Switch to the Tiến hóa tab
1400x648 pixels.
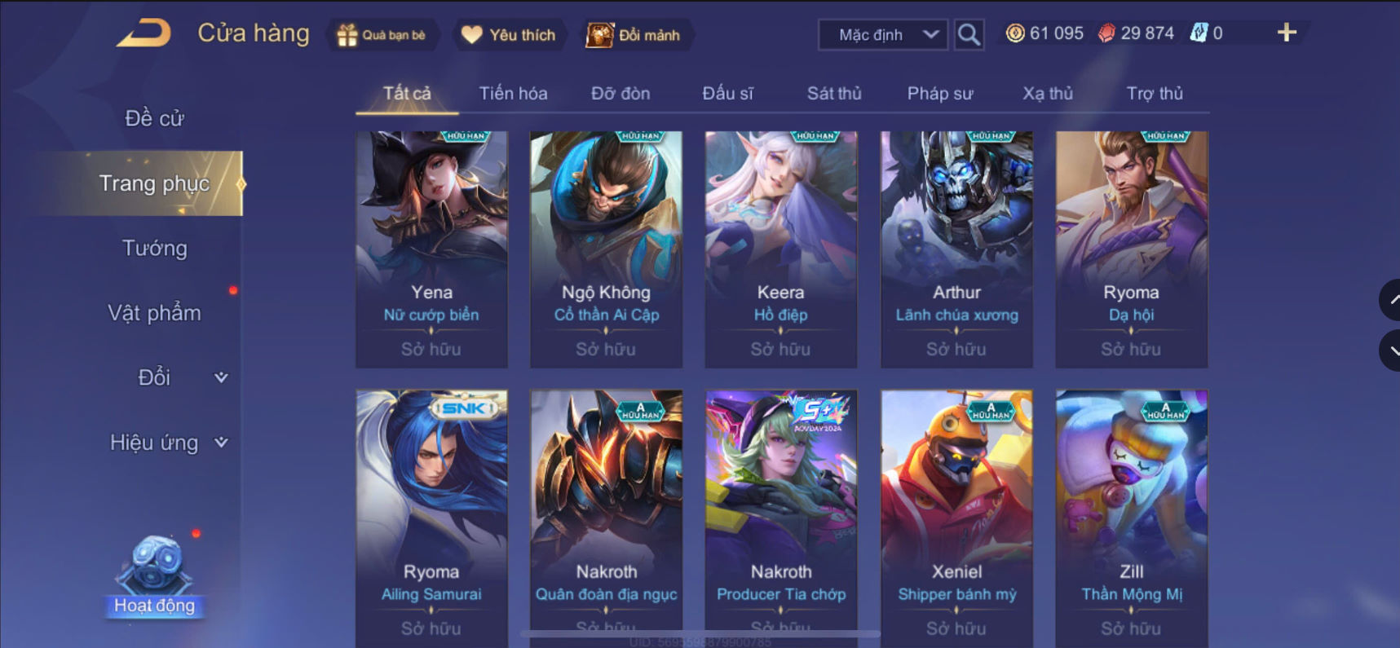click(x=513, y=94)
